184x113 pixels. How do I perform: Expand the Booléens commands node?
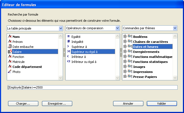[x=125, y=37]
